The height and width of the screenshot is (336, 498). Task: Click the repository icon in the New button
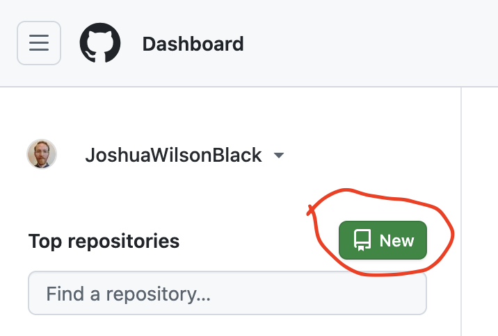(x=362, y=240)
